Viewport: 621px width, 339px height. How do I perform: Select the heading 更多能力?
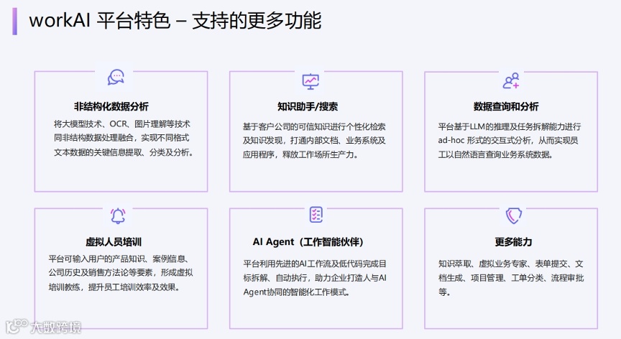513,242
